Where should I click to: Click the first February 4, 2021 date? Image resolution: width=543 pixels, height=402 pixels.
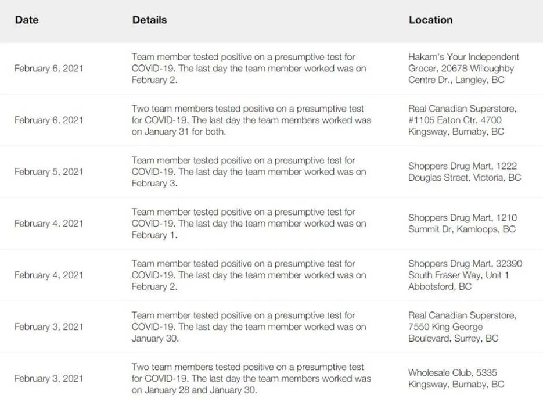pos(49,223)
